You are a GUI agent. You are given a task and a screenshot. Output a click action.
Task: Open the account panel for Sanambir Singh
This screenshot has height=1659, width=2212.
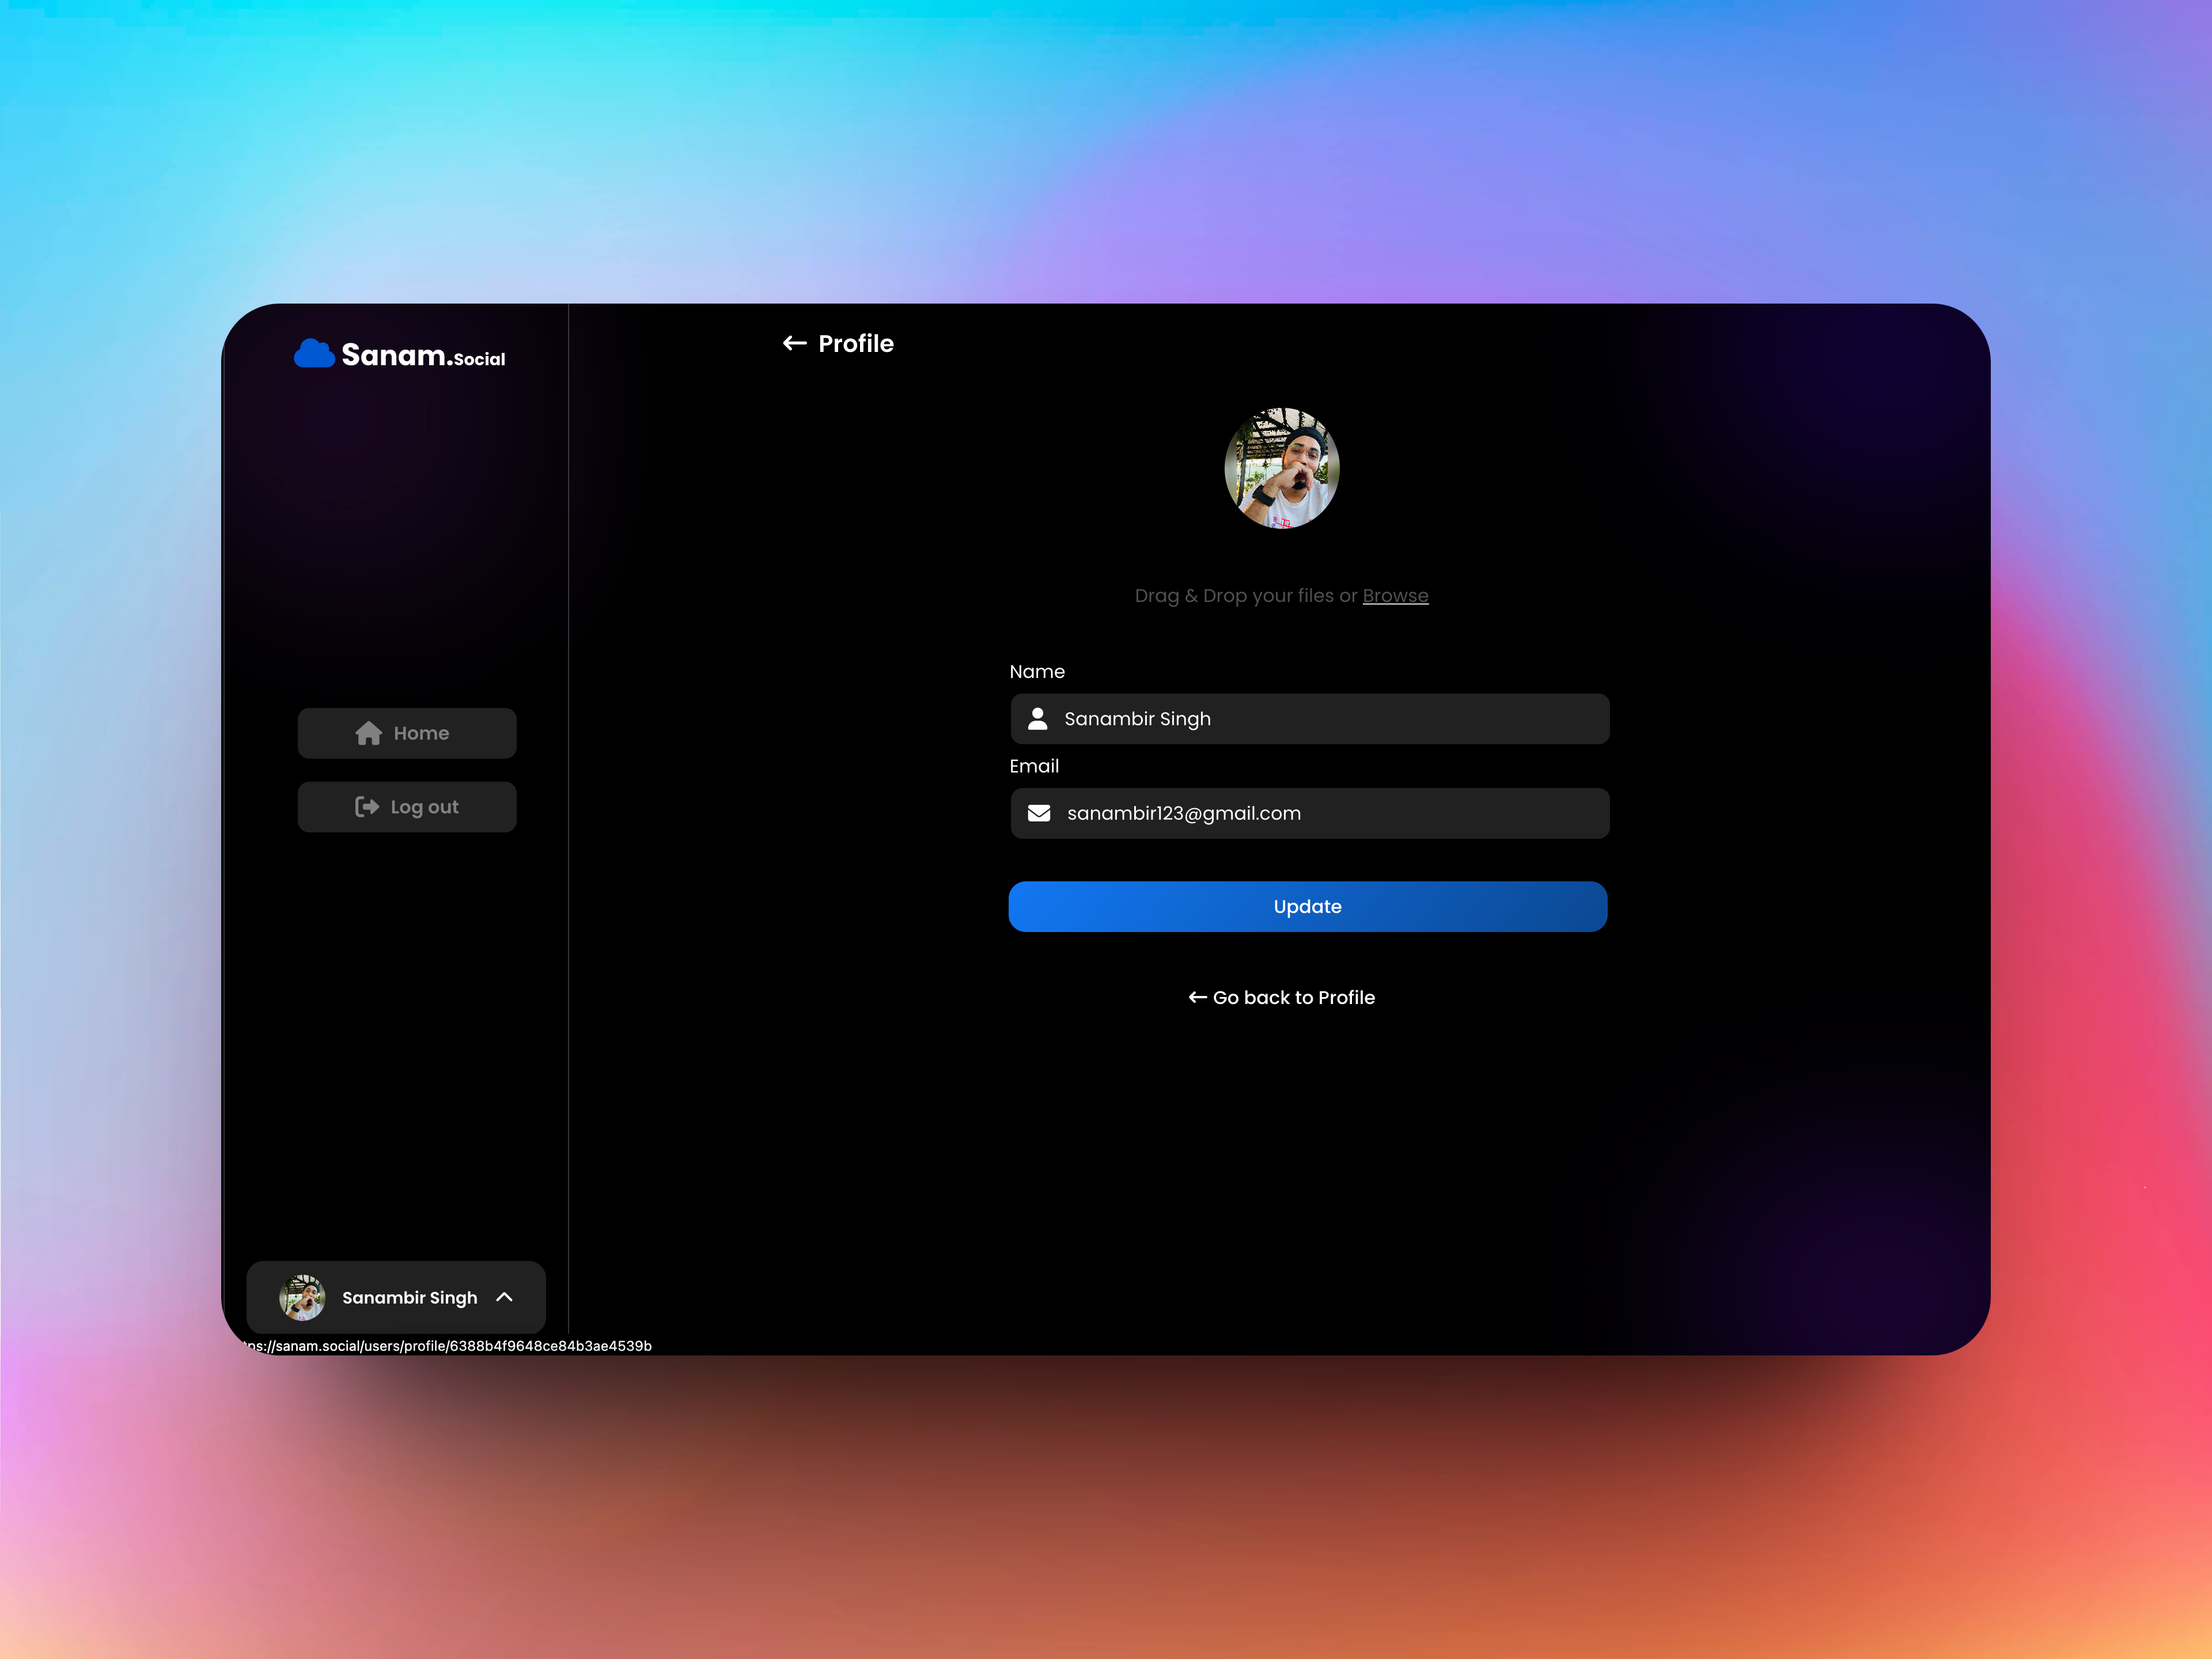397,1297
